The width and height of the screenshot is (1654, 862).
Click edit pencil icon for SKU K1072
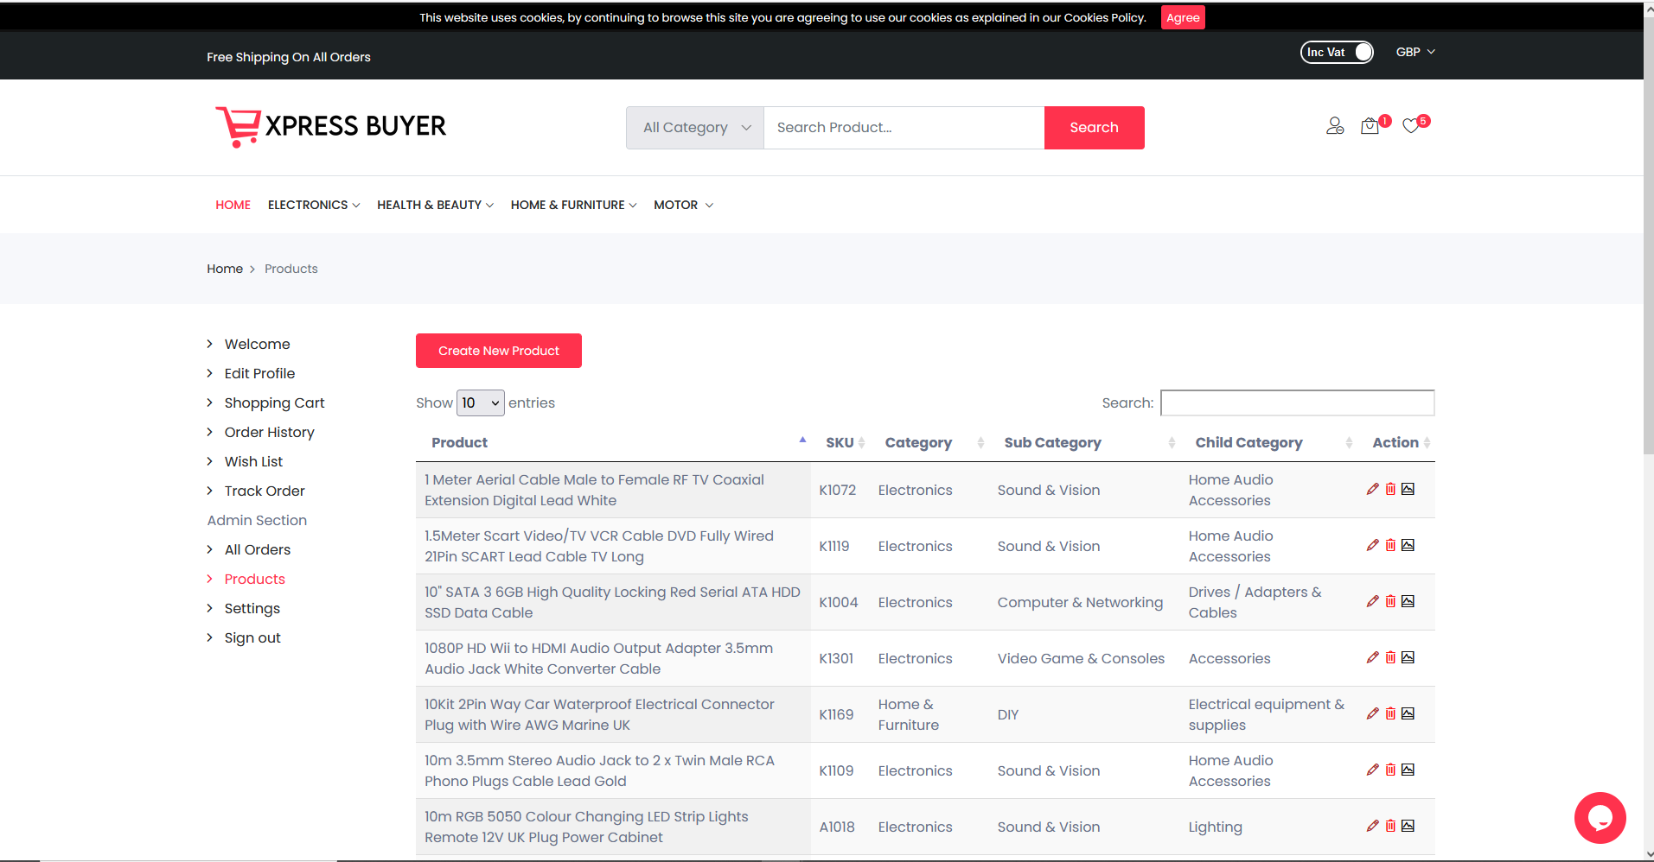pos(1372,490)
